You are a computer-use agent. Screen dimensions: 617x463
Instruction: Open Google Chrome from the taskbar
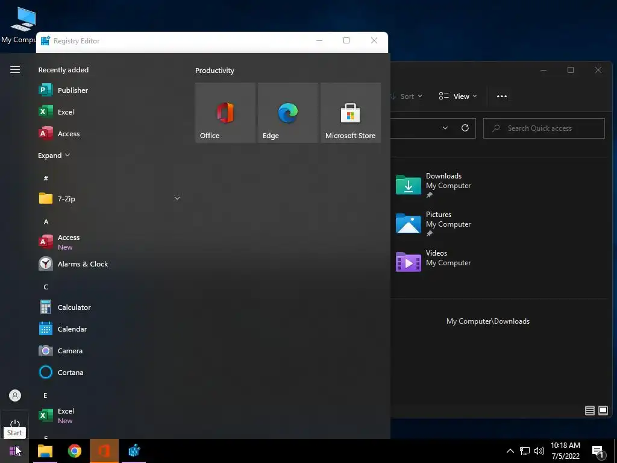pos(74,451)
